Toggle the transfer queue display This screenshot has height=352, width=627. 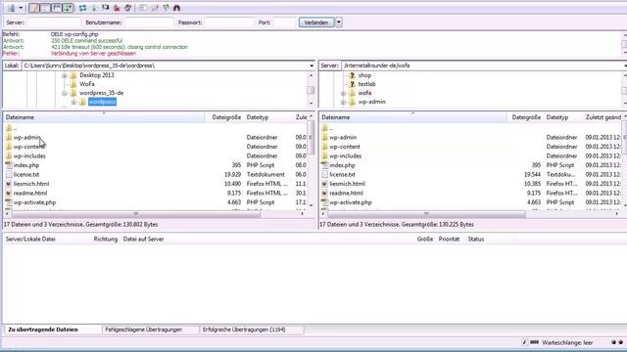point(68,8)
